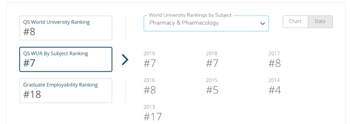
Task: Click the 2013 rank #17 entry
Action: point(152,113)
